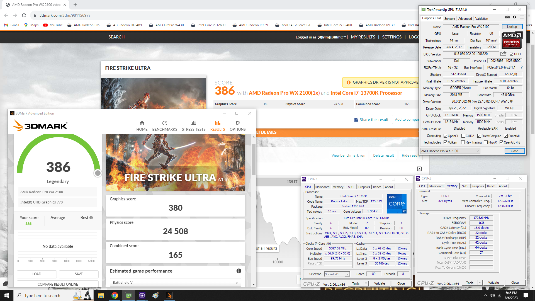Click Delete result on the webpage
Viewport: 535px width, 301px height.
click(383, 156)
